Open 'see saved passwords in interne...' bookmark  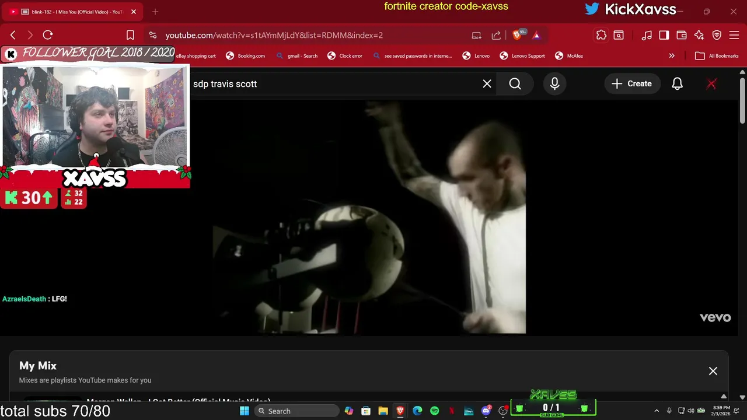click(413, 56)
